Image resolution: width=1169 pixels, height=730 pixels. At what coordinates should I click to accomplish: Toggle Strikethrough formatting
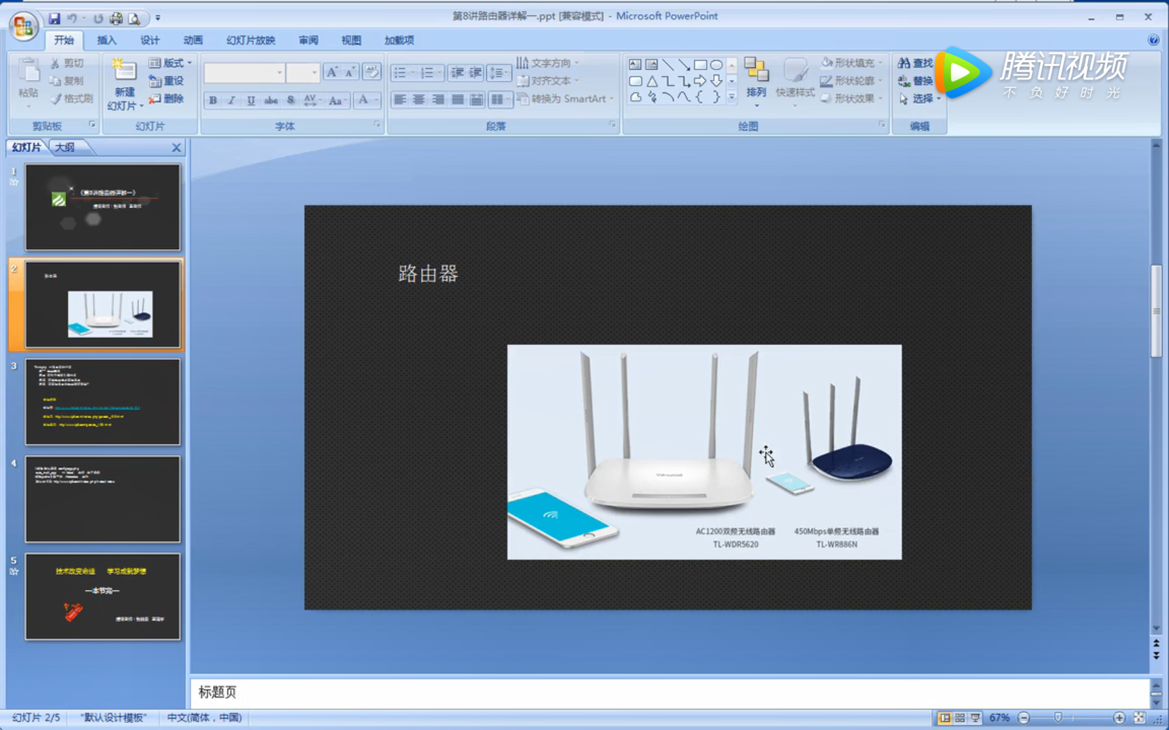tap(271, 100)
